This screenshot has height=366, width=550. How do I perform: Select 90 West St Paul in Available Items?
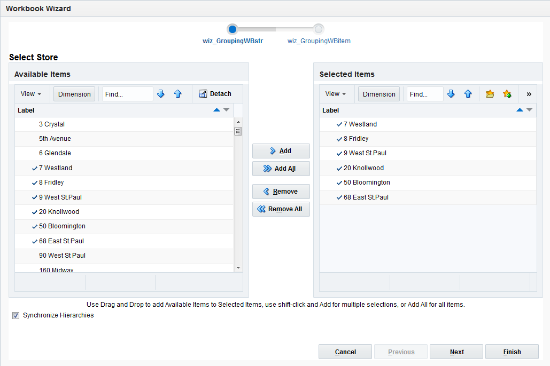point(124,256)
